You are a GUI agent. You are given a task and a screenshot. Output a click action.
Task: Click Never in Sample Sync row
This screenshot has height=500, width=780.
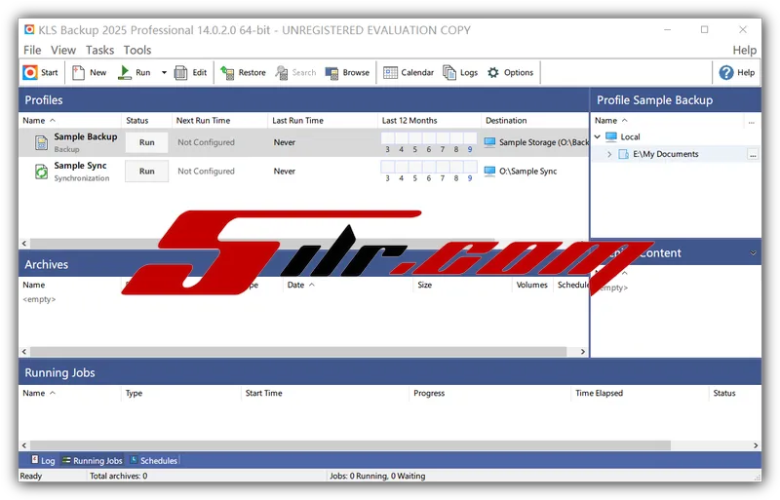[x=285, y=172]
